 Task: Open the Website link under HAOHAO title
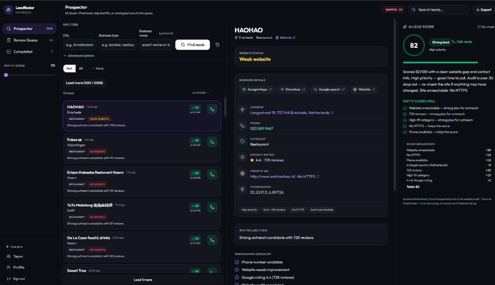point(285,38)
